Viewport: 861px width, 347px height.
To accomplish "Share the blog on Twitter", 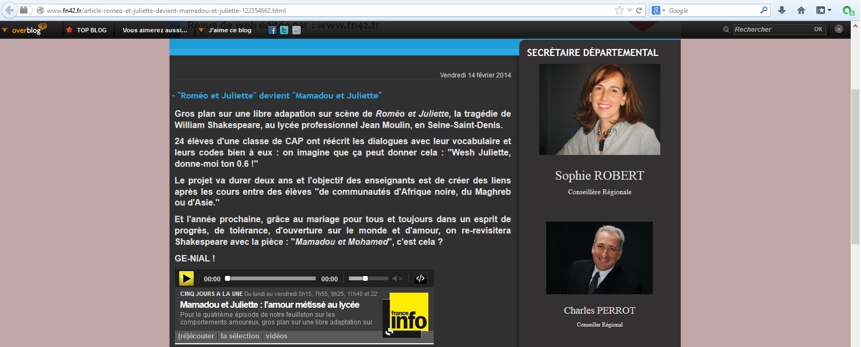I will pos(284,30).
